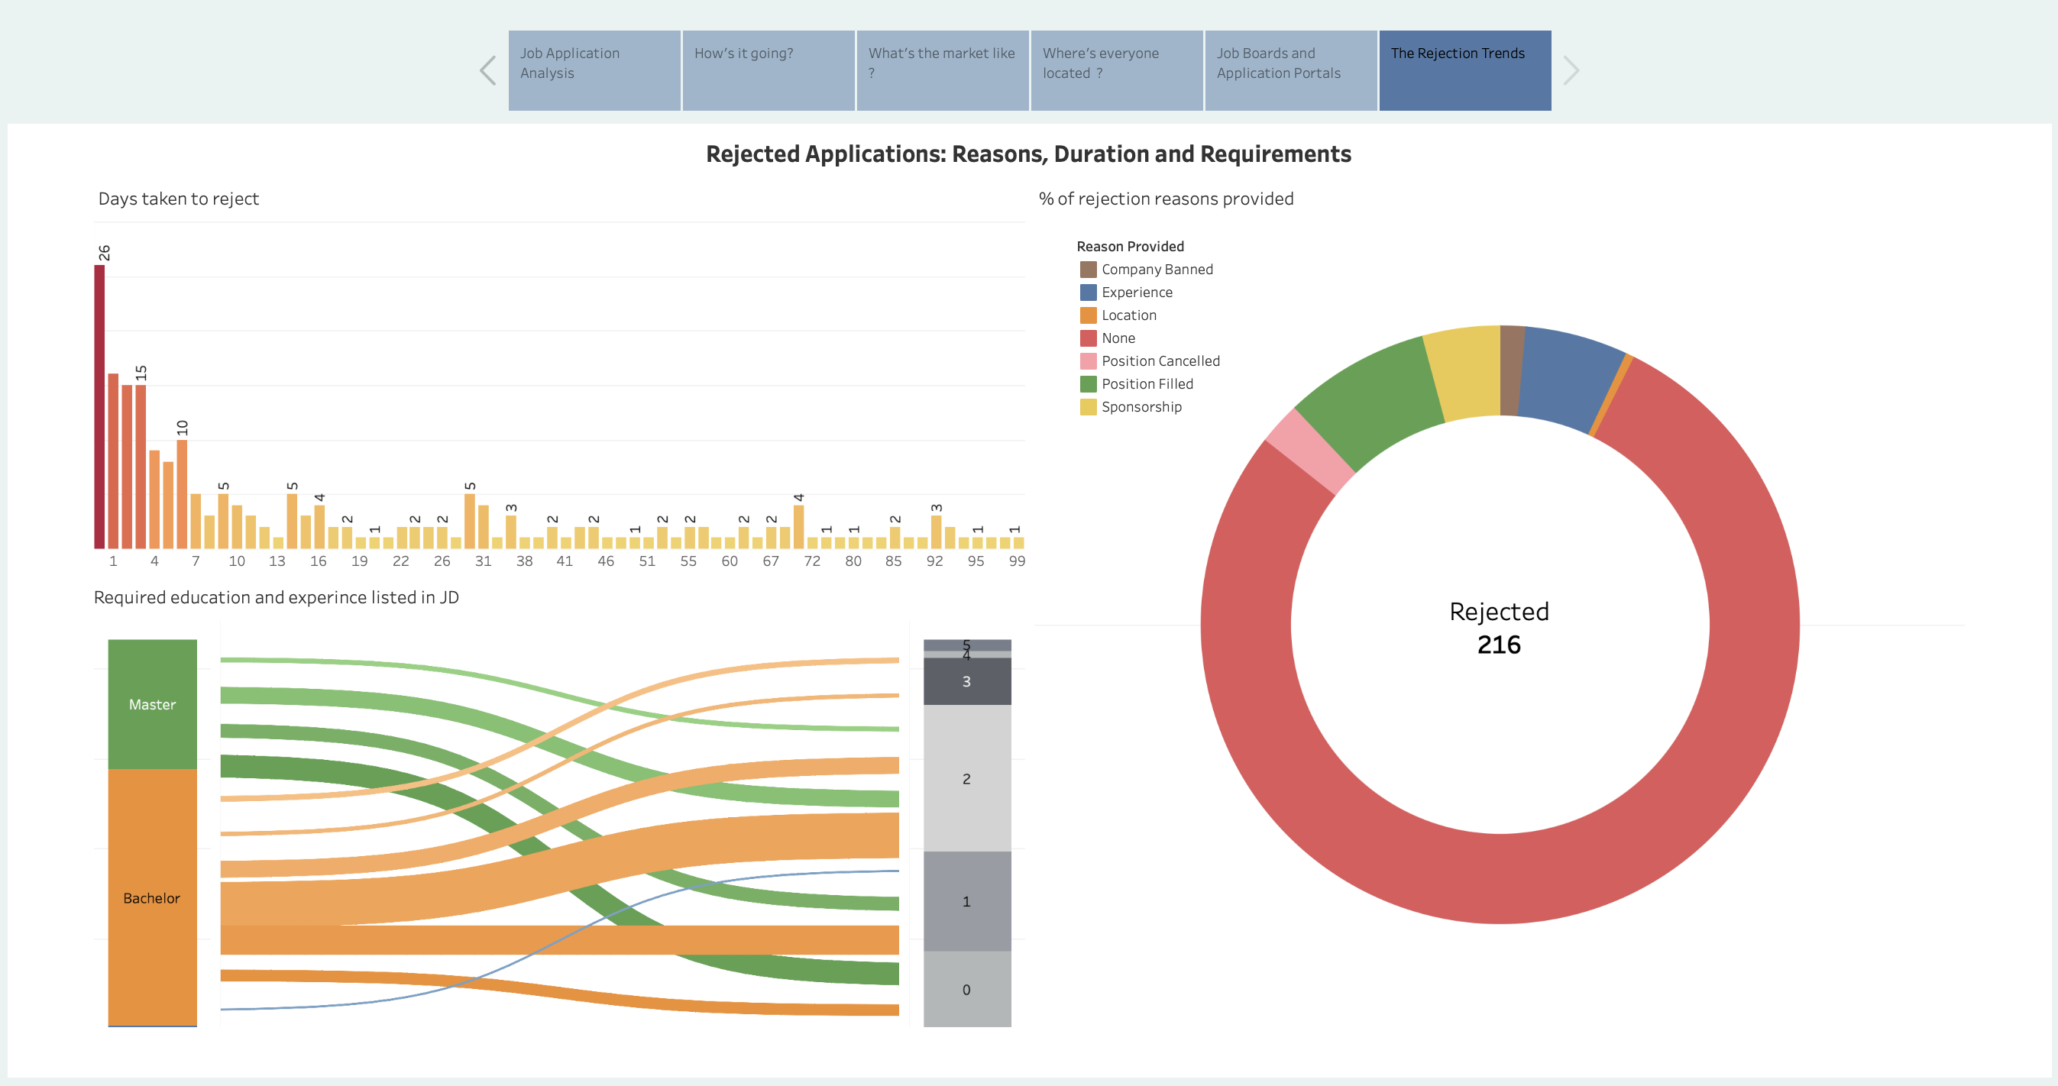Open the Job Application Analysis tab
Viewport: 2058px width, 1086px height.
[594, 70]
